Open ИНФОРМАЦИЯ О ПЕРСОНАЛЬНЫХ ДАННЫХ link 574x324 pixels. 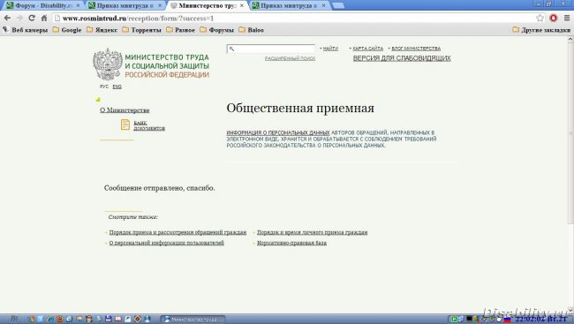click(278, 132)
